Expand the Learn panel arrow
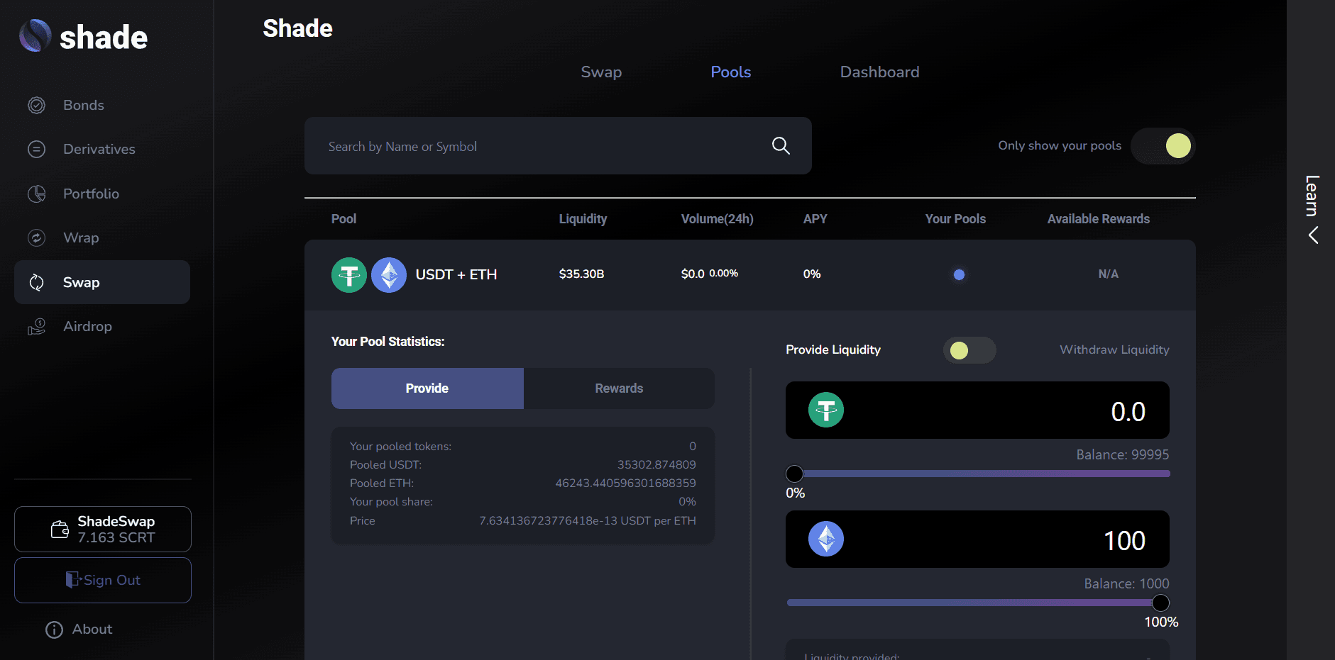Image resolution: width=1335 pixels, height=660 pixels. pyautogui.click(x=1313, y=235)
